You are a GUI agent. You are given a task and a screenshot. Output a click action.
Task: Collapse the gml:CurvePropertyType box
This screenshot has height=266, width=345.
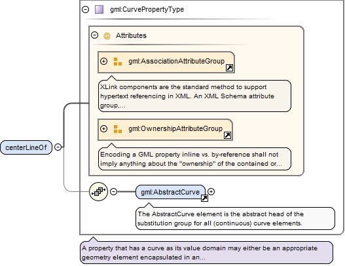85,9
